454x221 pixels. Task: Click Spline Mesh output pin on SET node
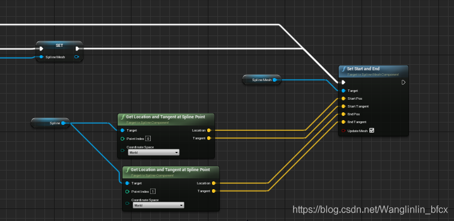point(76,57)
